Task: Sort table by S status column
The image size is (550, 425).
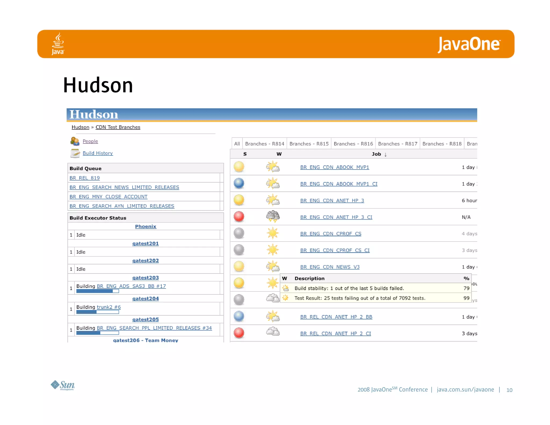Action: (245, 154)
